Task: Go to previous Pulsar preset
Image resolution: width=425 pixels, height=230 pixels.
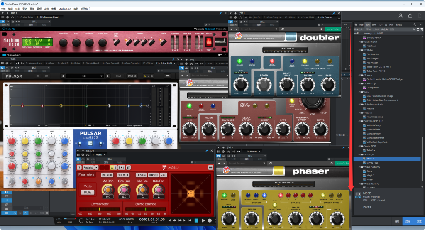Action: point(63,76)
